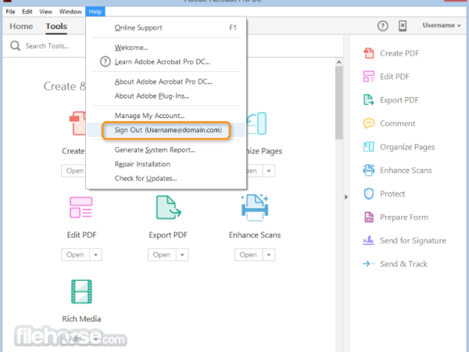Click the Enhance Scans label in right panel
The image size is (469, 352).
(406, 171)
